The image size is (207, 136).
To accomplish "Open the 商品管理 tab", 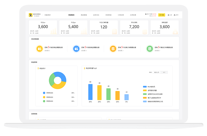I will coord(84,15).
